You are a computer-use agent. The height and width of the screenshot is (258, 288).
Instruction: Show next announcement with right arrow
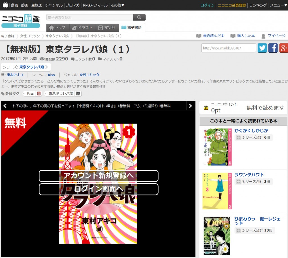[190, 106]
